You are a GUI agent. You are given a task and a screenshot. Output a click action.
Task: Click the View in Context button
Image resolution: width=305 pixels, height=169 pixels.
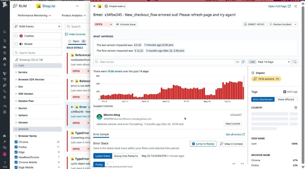pyautogui.click(x=231, y=144)
